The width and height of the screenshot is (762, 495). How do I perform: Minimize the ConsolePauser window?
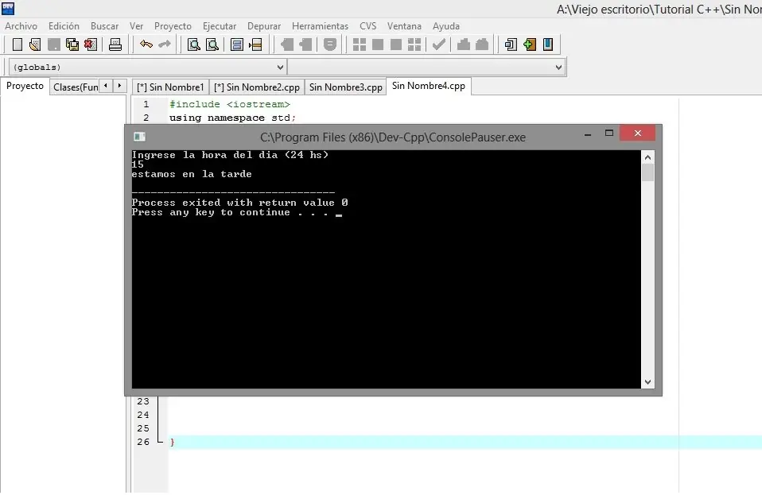588,133
